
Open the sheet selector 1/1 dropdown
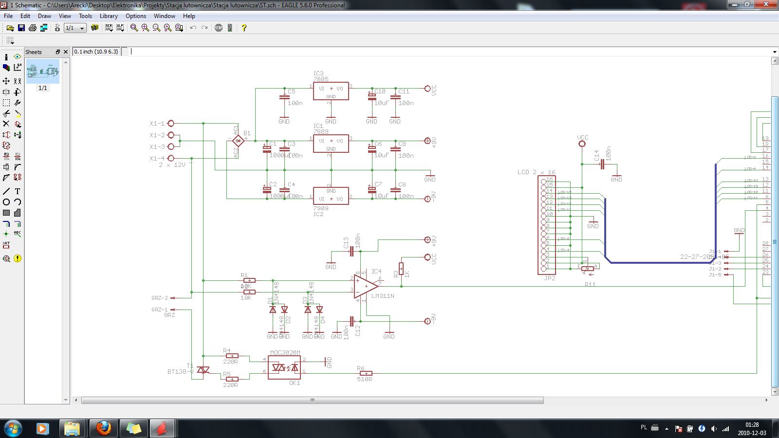82,28
